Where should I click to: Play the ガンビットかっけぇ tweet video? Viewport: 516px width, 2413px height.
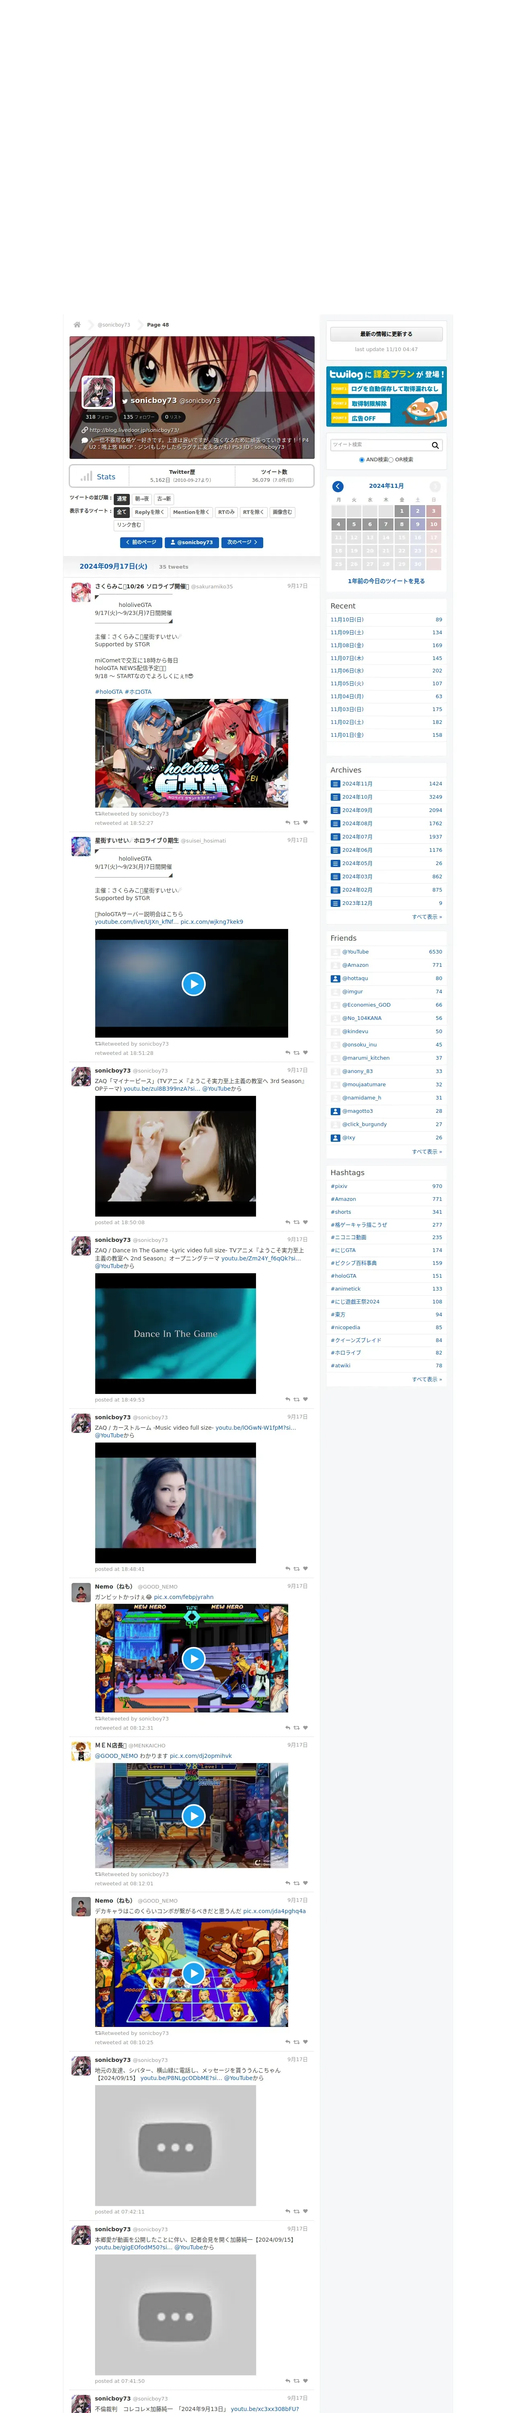click(x=193, y=1659)
